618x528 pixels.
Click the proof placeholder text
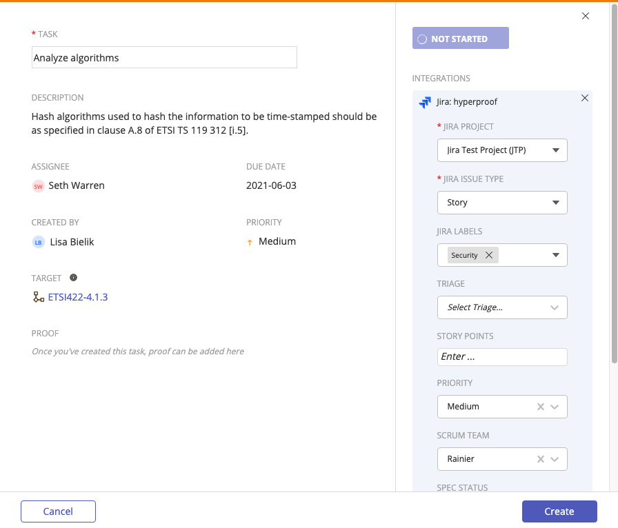[x=138, y=352]
